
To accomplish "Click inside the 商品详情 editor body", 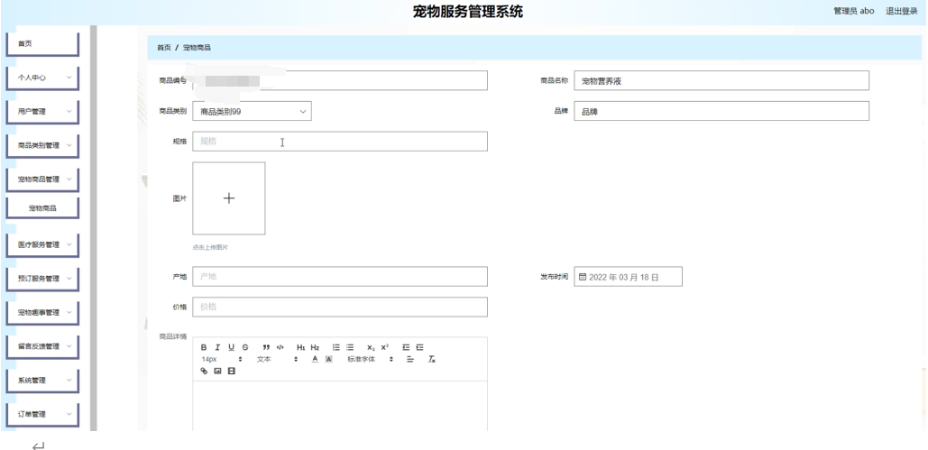I will coord(340,406).
